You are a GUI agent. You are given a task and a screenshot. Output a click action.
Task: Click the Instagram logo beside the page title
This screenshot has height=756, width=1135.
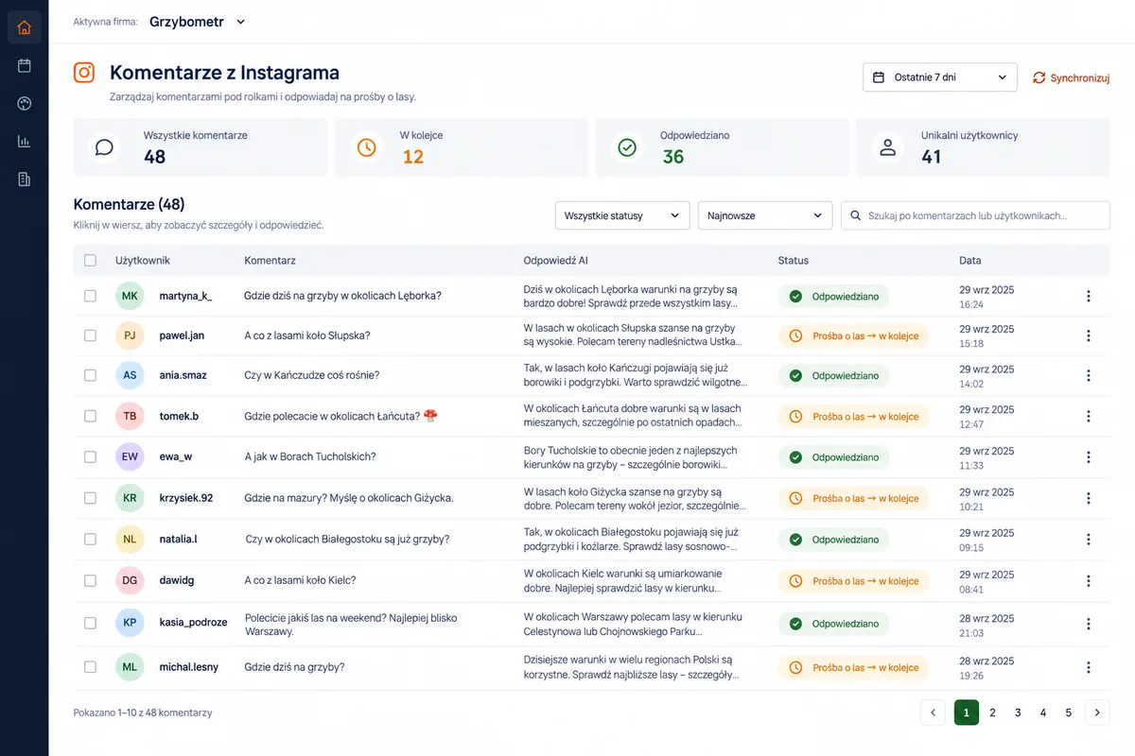[x=84, y=73]
